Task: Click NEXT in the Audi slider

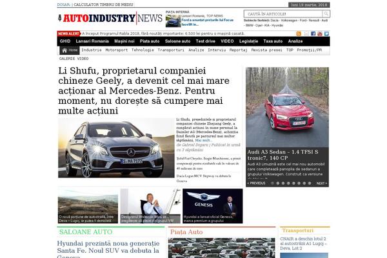Action: (322, 183)
